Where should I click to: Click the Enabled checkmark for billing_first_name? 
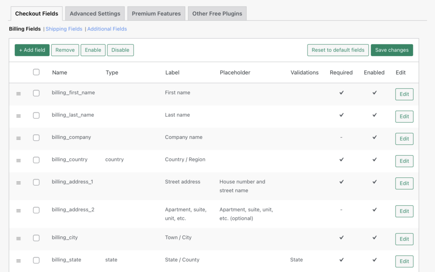(x=375, y=93)
